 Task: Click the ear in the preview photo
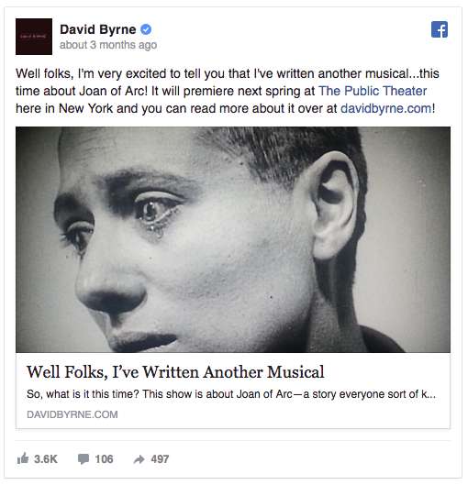click(334, 205)
